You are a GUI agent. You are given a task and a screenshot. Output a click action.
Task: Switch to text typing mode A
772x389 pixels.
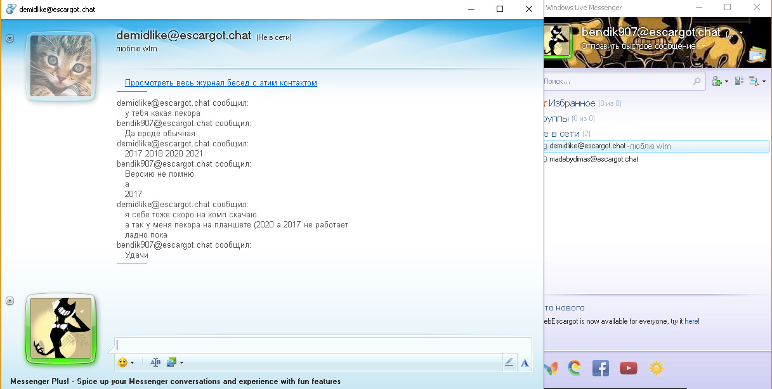click(x=525, y=362)
